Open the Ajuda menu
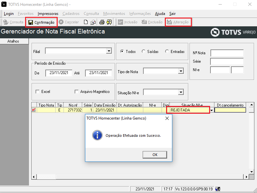257x193 pixels. point(160,14)
